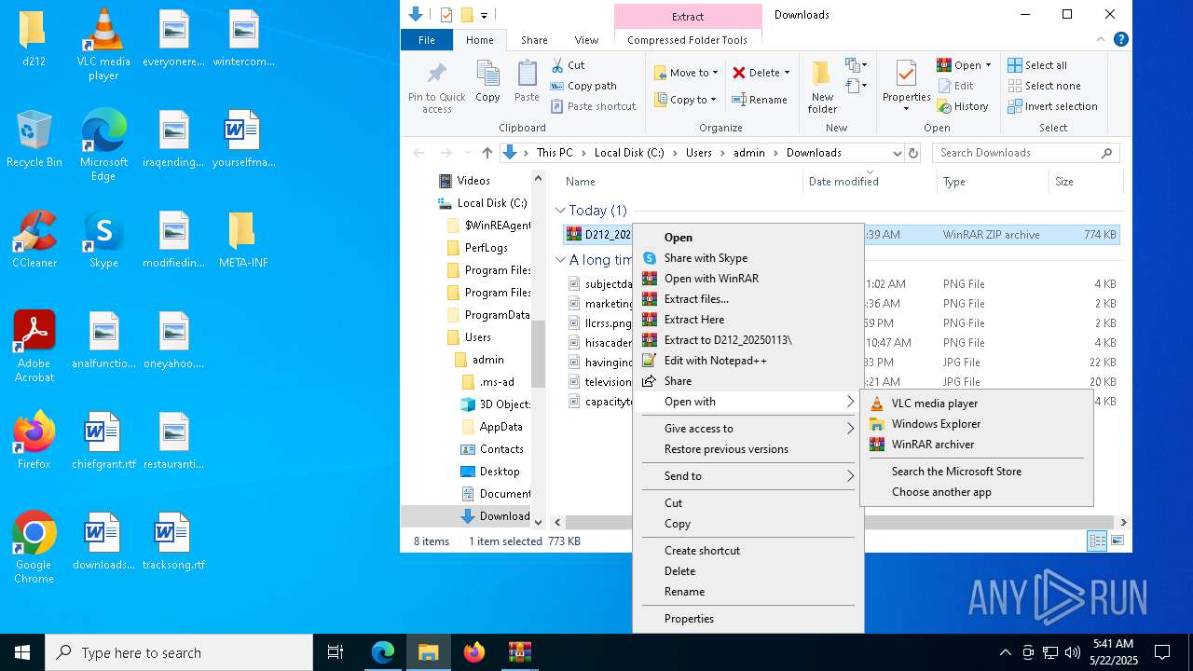This screenshot has height=671, width=1193.
Task: Click Rename in the Organize group
Action: click(760, 100)
